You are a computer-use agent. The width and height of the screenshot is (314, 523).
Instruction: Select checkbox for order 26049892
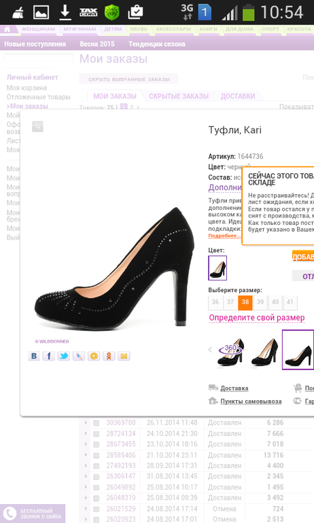97,488
